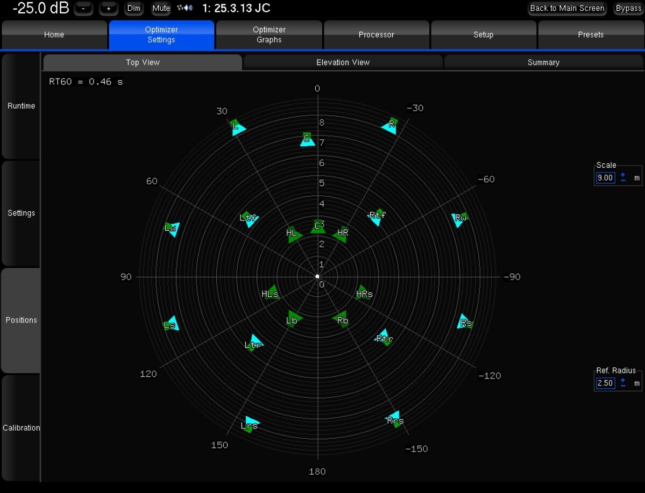645x493 pixels.
Task: Click the Scale value input field
Action: [605, 178]
